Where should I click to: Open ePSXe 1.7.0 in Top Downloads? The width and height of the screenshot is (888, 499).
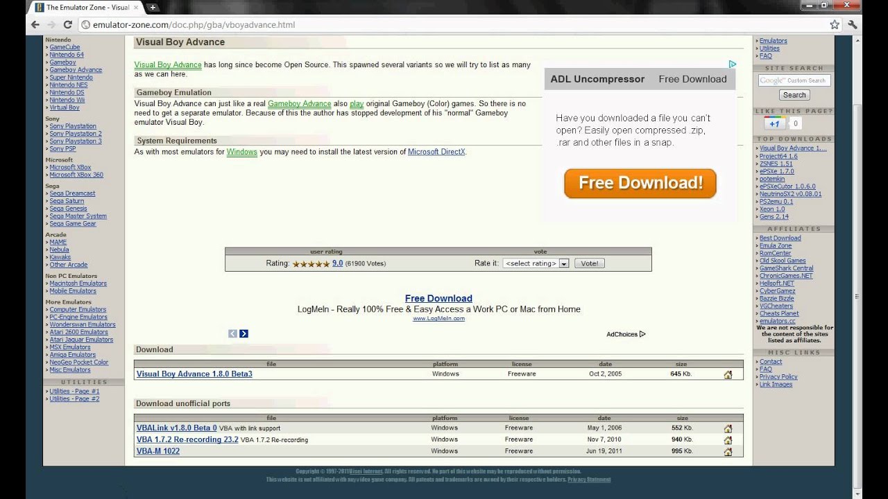[x=777, y=172]
